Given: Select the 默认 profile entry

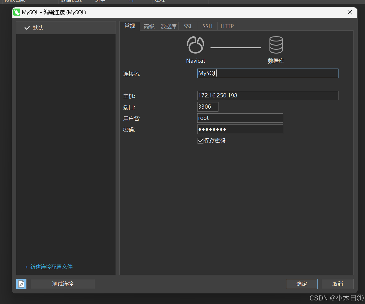Looking at the screenshot, I should click(x=66, y=28).
